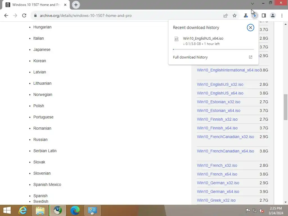Download Win10_Estonian_x32.iso
The image size is (288, 216).
219,102
